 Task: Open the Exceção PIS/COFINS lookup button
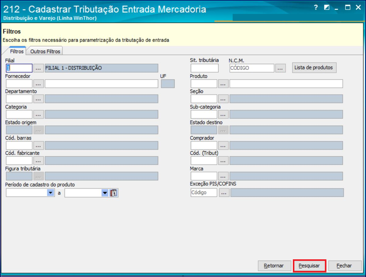point(224,192)
